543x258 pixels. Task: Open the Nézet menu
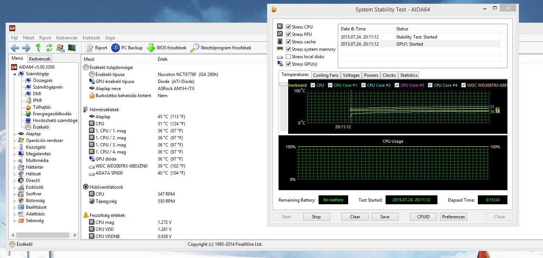tap(29, 38)
